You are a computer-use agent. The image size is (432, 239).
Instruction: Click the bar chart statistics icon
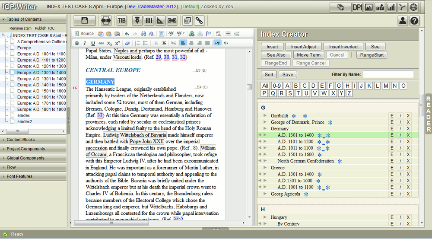391,7
